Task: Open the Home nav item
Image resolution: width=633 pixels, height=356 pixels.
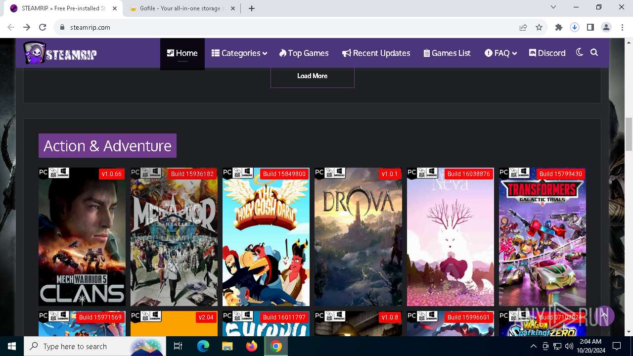Action: (x=182, y=53)
